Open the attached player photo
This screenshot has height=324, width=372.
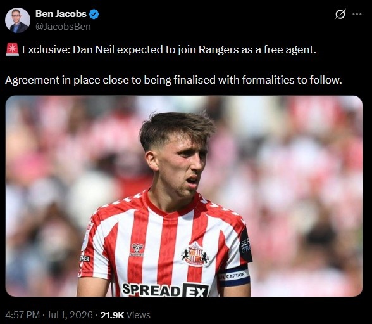184,196
